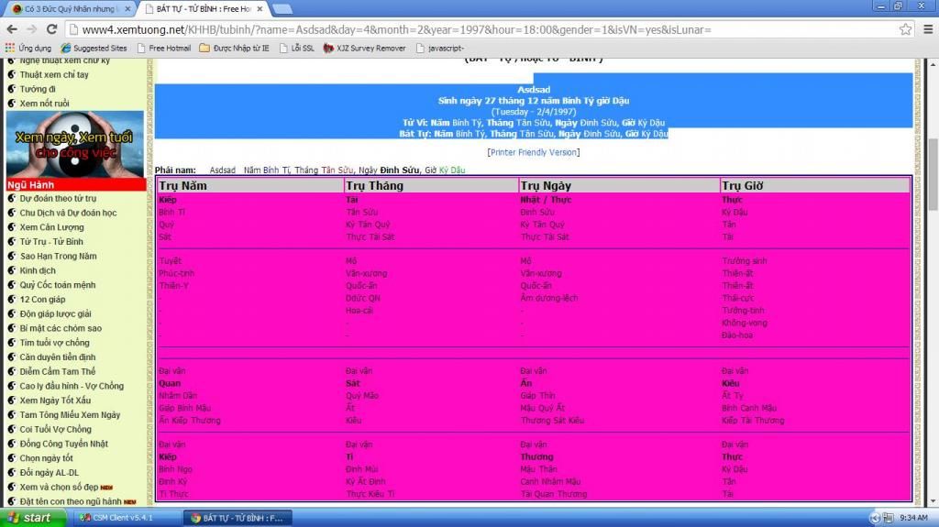Click the Trụ Giờ column header
This screenshot has width=939, height=527.
(815, 186)
